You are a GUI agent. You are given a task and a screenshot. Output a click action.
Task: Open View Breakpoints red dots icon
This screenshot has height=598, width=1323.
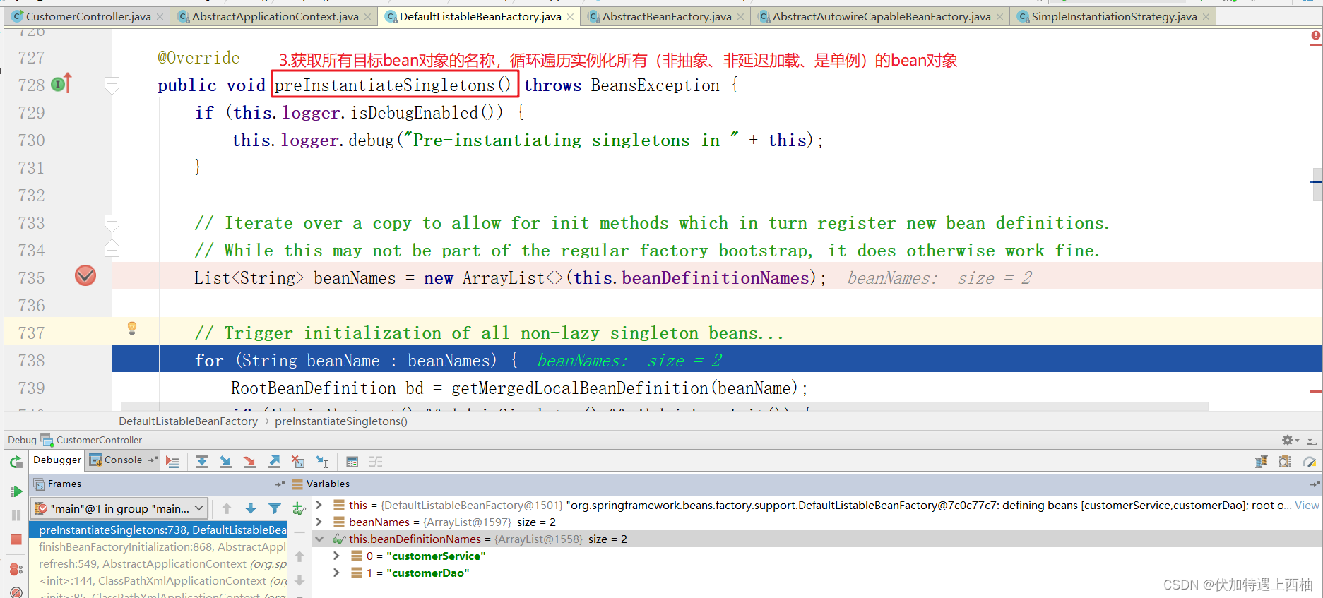16,569
